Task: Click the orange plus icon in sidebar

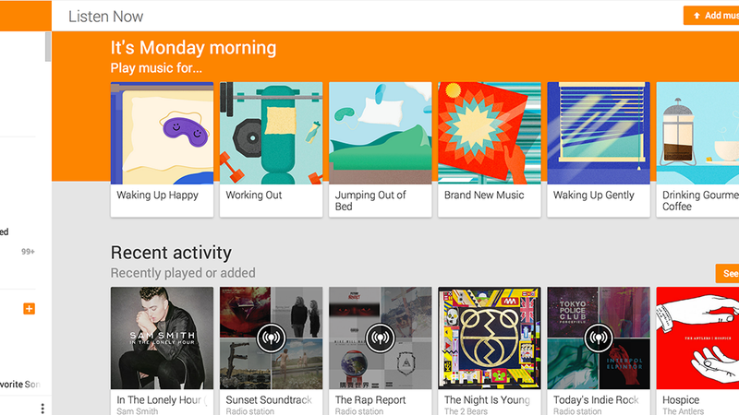Action: [30, 309]
